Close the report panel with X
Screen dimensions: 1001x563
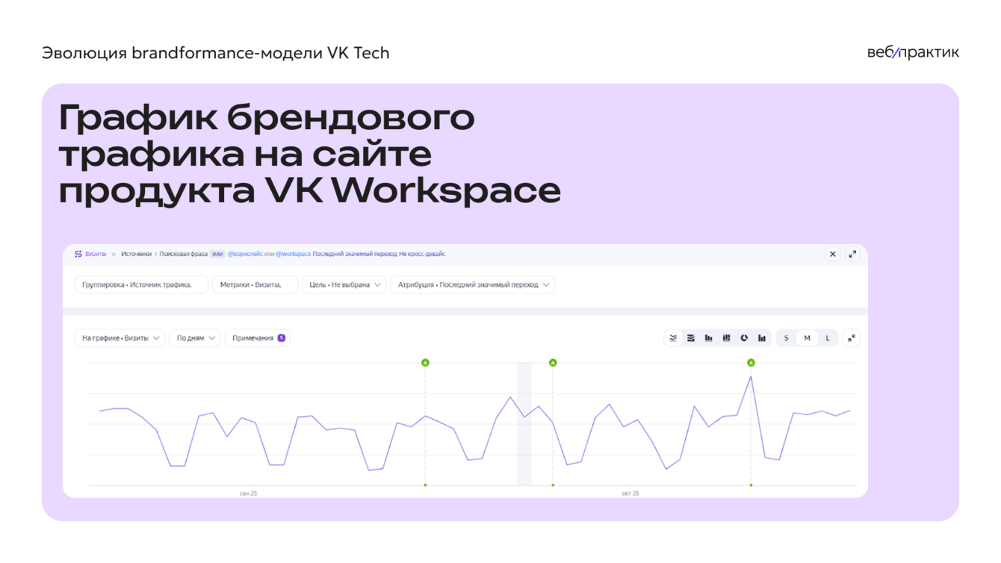tap(833, 254)
